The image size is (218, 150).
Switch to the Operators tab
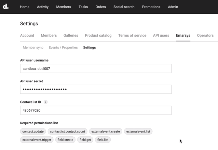[205, 35]
